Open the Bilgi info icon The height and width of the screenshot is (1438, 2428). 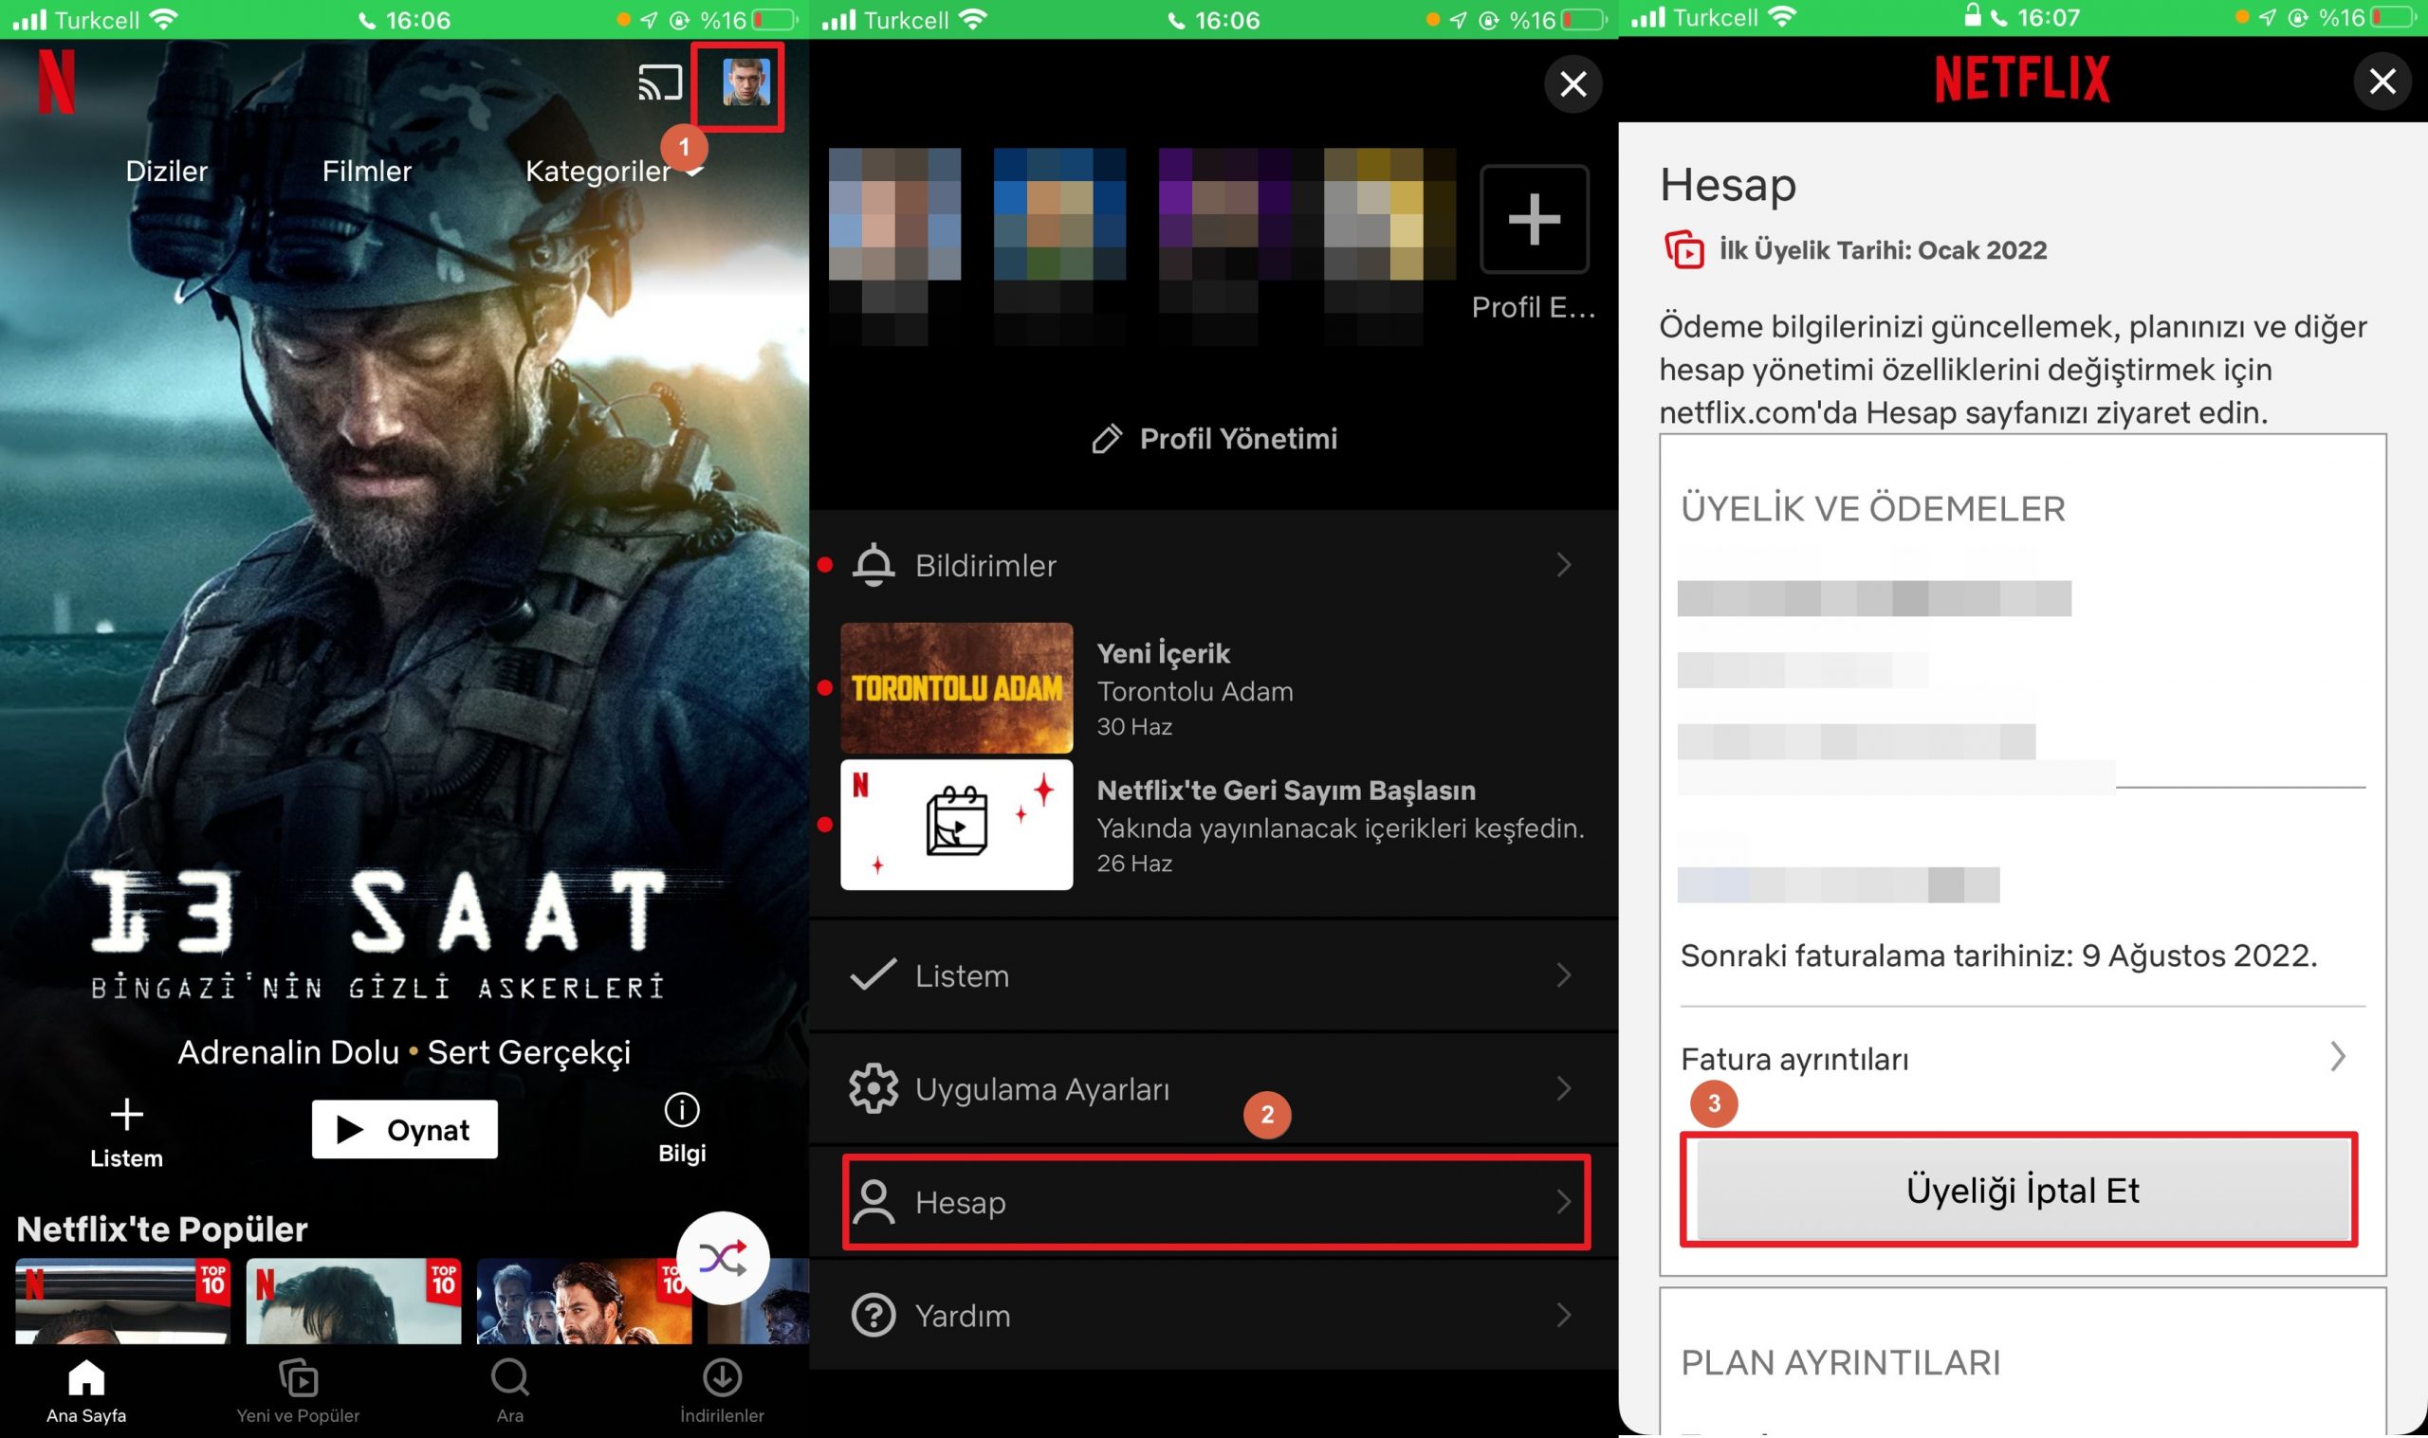(681, 1129)
